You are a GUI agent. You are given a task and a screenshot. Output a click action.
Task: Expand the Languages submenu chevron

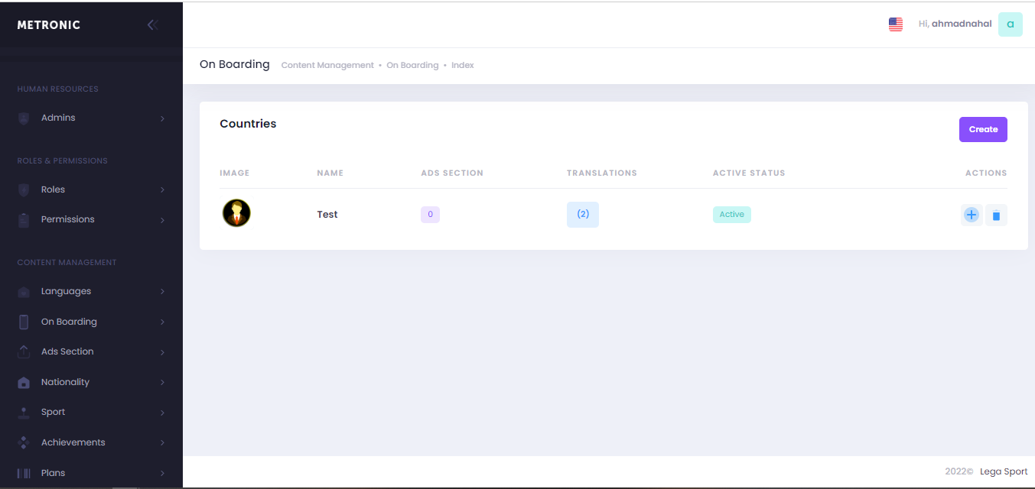(x=162, y=292)
